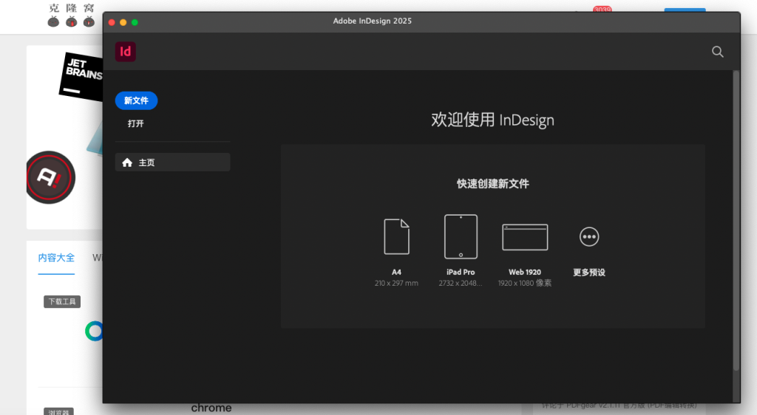Image resolution: width=757 pixels, height=415 pixels.
Task: Maximize the InDesign window with green button
Action: pyautogui.click(x=135, y=22)
